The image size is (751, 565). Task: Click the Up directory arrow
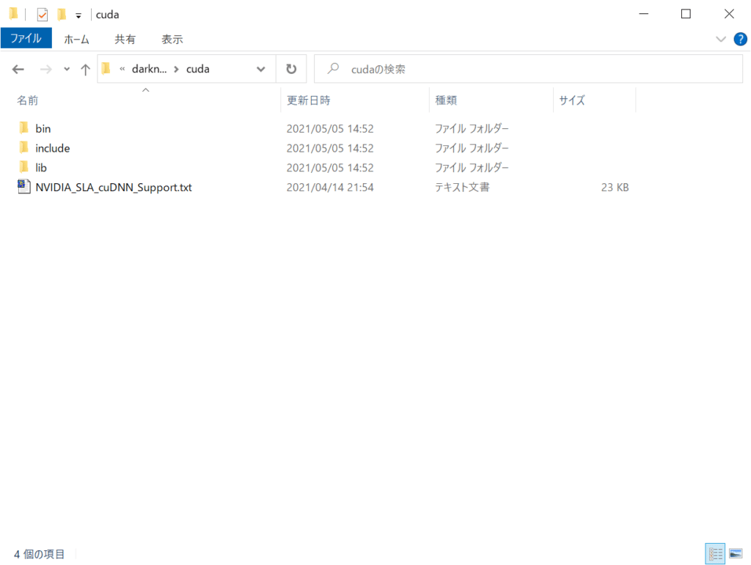click(x=85, y=69)
